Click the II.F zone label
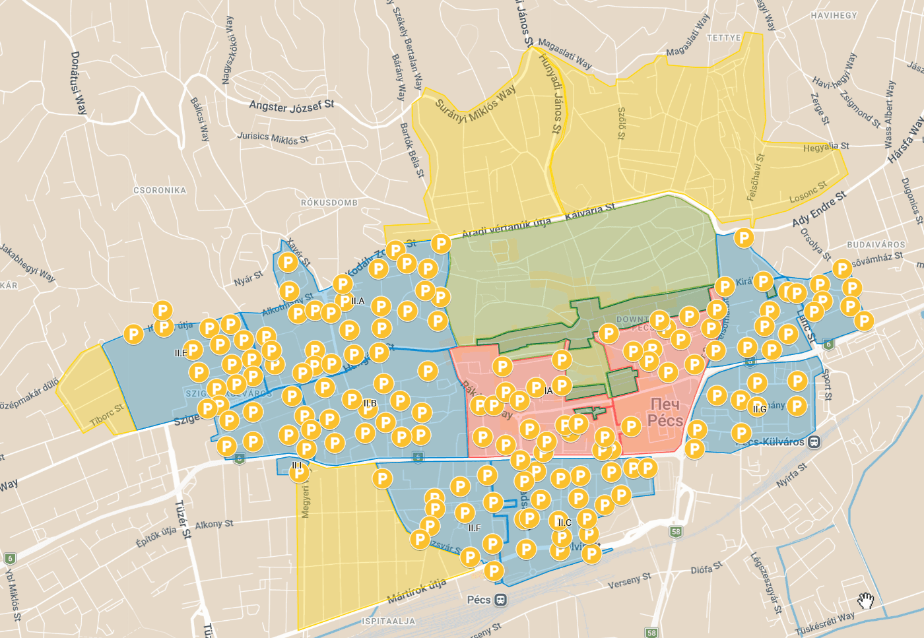The image size is (924, 638). [x=475, y=528]
